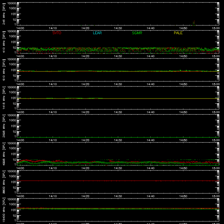Select the 2695 MHz [SFU] axis title
The height and width of the screenshot is (224, 224).
click(x=4, y=126)
